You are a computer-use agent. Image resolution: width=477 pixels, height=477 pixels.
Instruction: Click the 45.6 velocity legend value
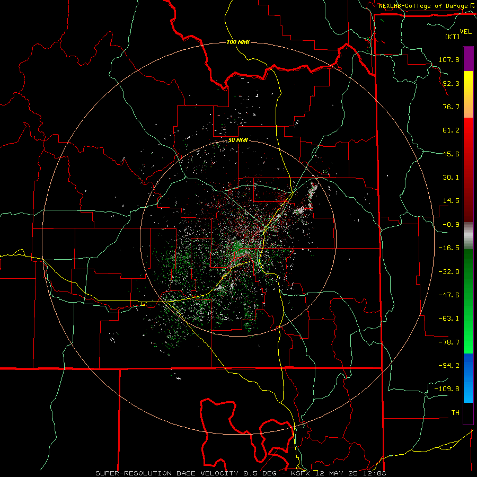(x=451, y=154)
